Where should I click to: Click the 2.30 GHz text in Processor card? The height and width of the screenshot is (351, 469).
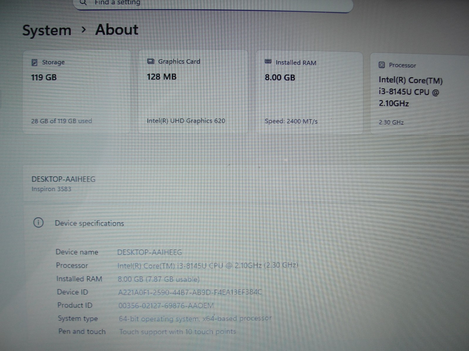coord(391,122)
